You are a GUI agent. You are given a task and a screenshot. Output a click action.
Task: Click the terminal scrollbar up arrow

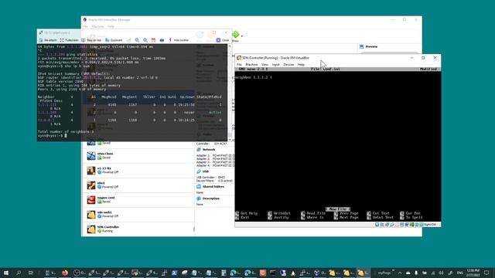[230, 46]
